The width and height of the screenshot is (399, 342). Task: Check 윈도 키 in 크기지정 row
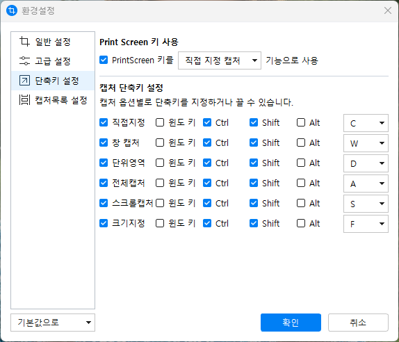160,223
